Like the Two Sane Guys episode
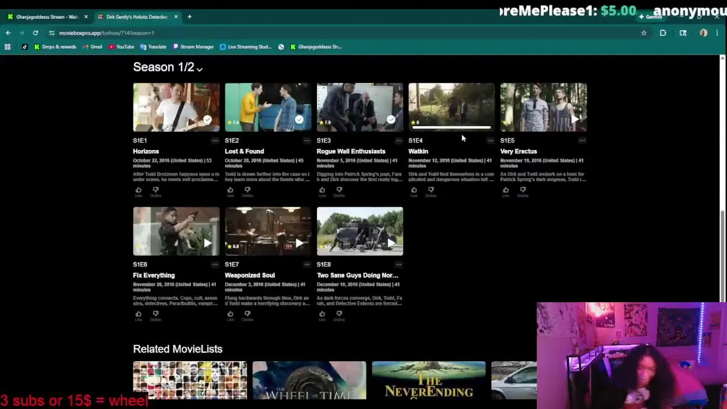This screenshot has width=727, height=409. point(322,315)
